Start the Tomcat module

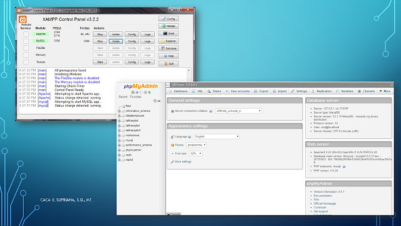click(x=100, y=62)
